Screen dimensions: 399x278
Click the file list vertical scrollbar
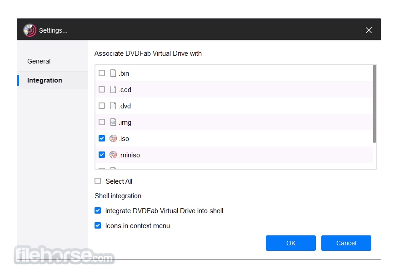click(374, 104)
